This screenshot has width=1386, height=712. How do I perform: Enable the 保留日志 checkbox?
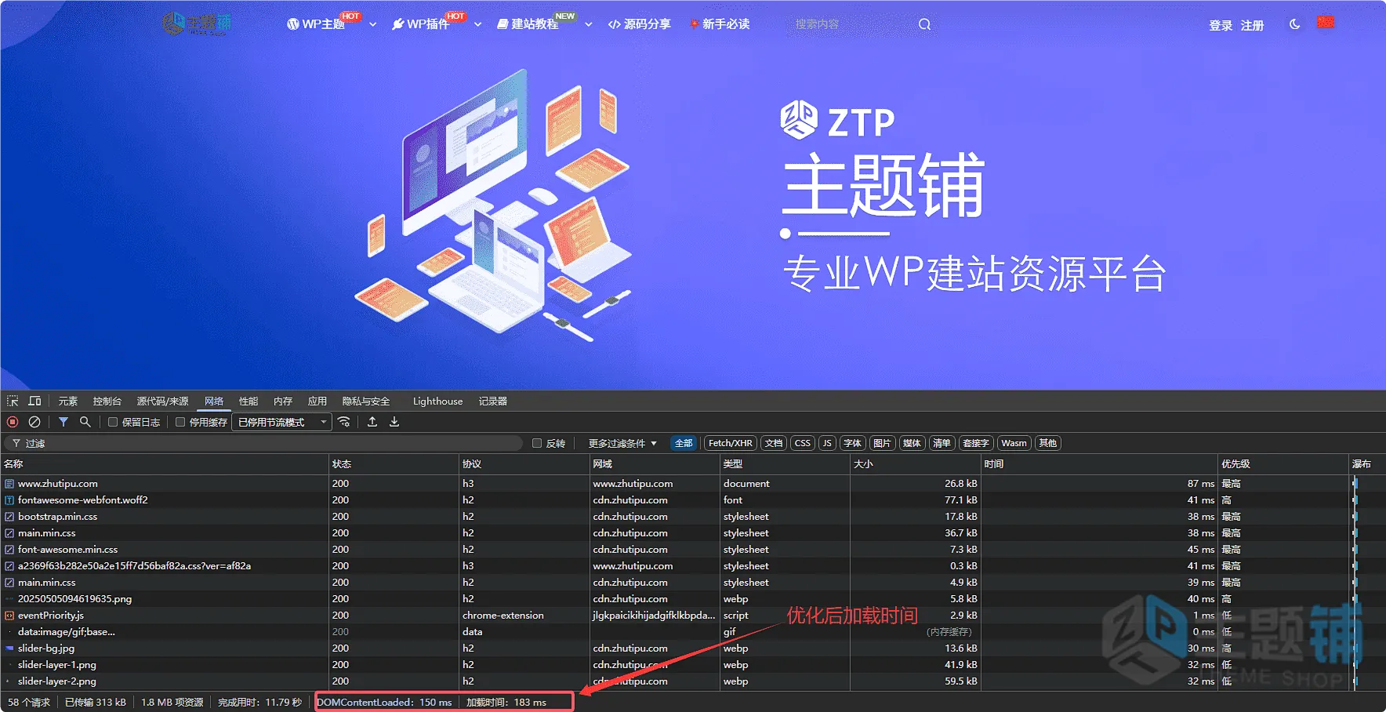113,422
